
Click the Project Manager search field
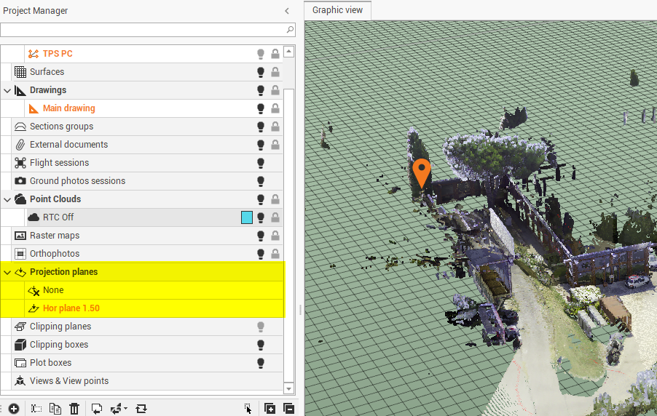pyautogui.click(x=143, y=30)
